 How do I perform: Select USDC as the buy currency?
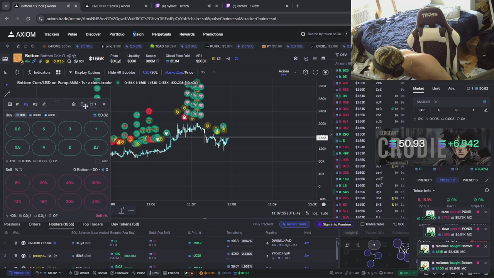(x=35, y=115)
